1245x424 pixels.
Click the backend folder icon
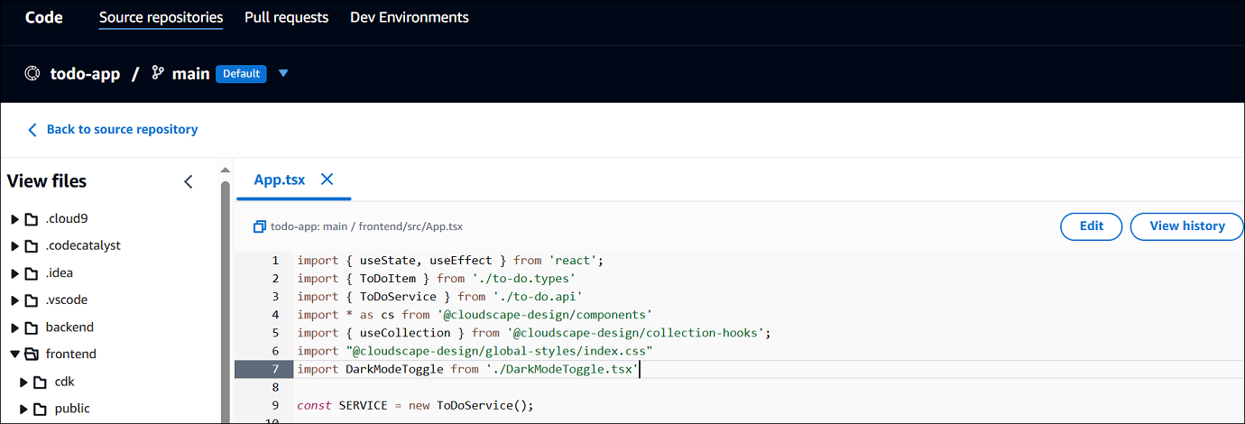[32, 327]
